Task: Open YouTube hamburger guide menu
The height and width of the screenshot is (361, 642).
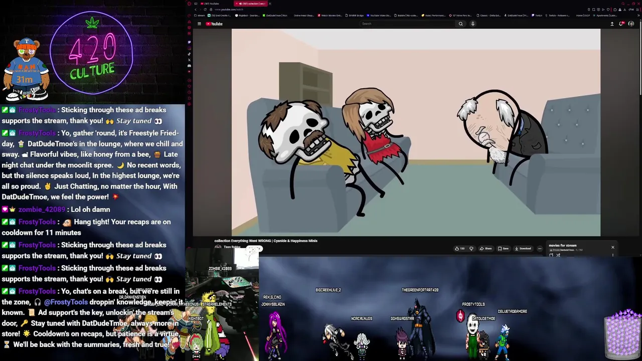Action: (x=199, y=24)
